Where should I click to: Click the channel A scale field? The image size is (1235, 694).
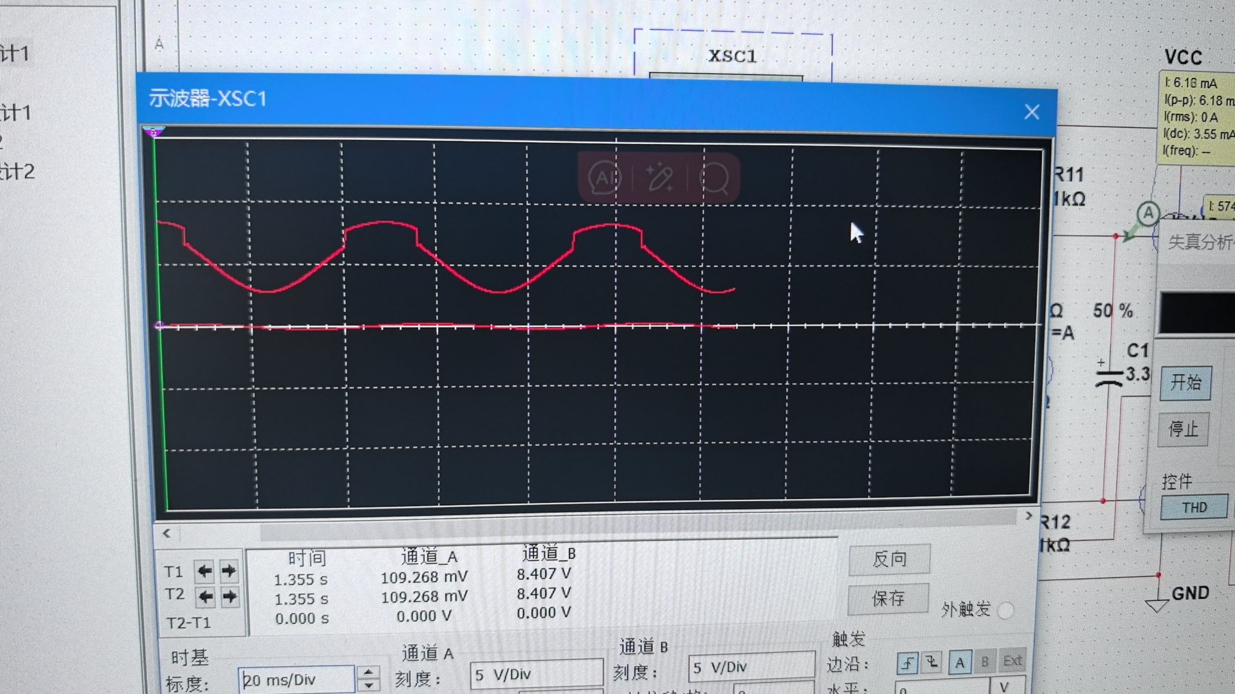(x=536, y=675)
